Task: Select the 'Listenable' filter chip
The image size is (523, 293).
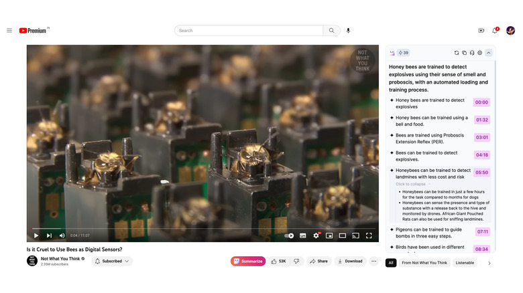Action: point(465,263)
